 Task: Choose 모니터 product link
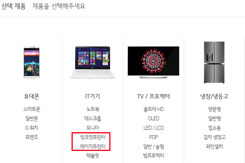tap(93, 128)
